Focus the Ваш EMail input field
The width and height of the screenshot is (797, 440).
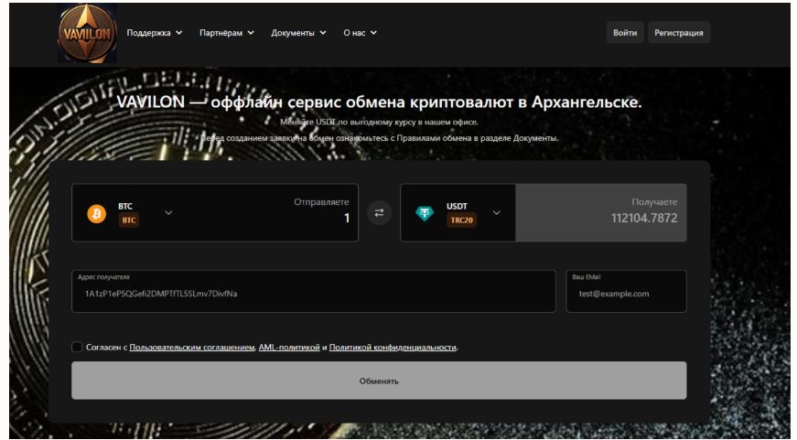point(626,291)
